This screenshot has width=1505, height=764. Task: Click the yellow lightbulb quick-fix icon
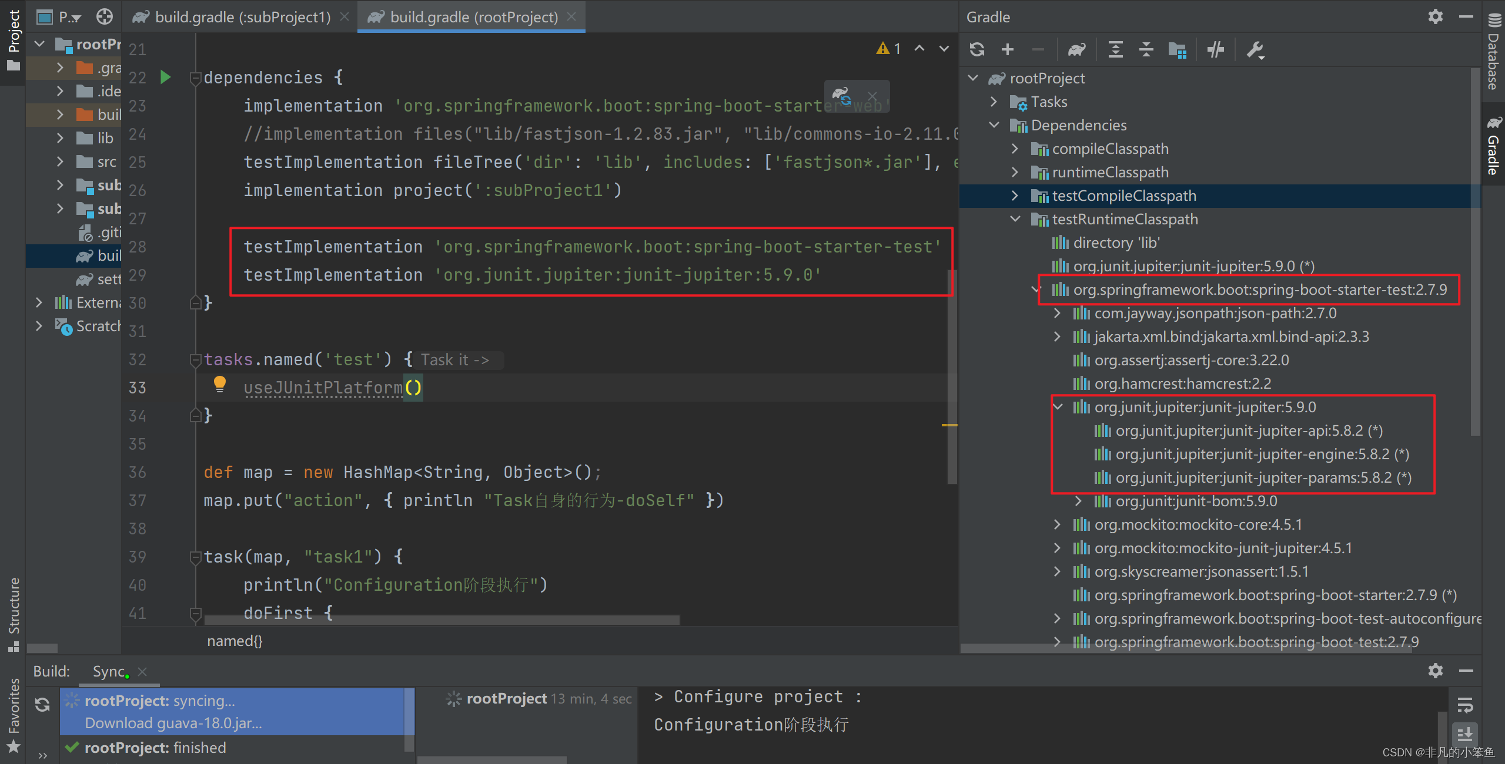[x=219, y=383]
